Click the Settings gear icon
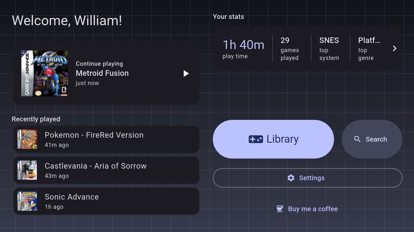This screenshot has height=232, width=414. tap(291, 178)
